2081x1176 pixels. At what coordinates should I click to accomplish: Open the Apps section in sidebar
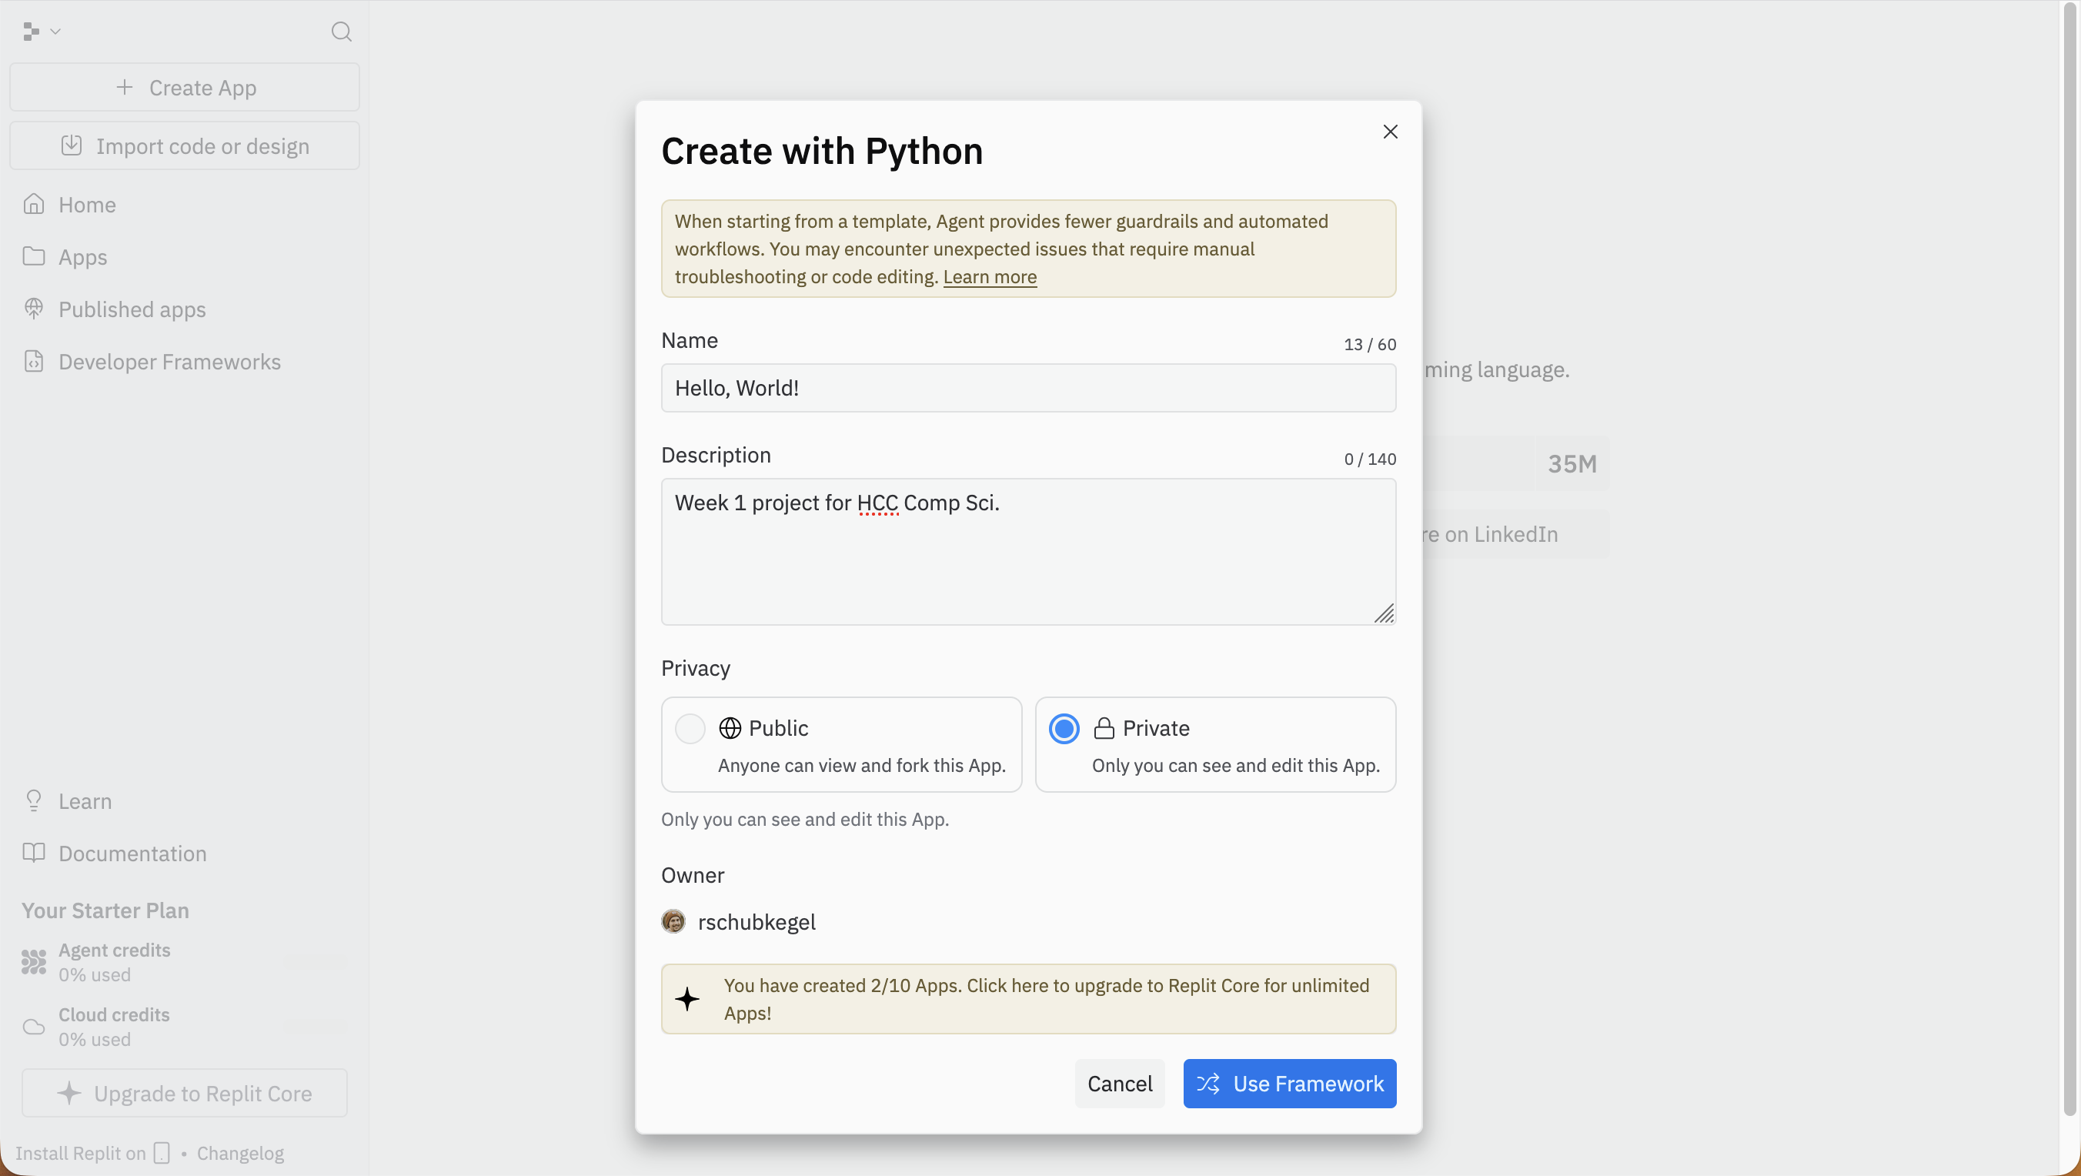tap(34, 257)
